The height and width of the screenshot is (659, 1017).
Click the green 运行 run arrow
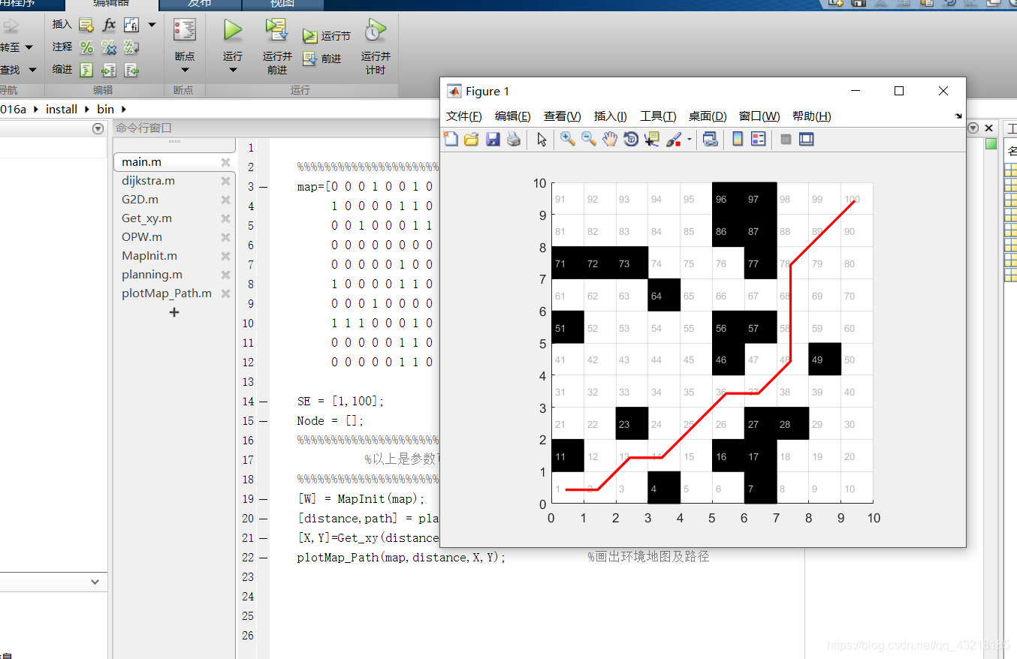(x=233, y=31)
